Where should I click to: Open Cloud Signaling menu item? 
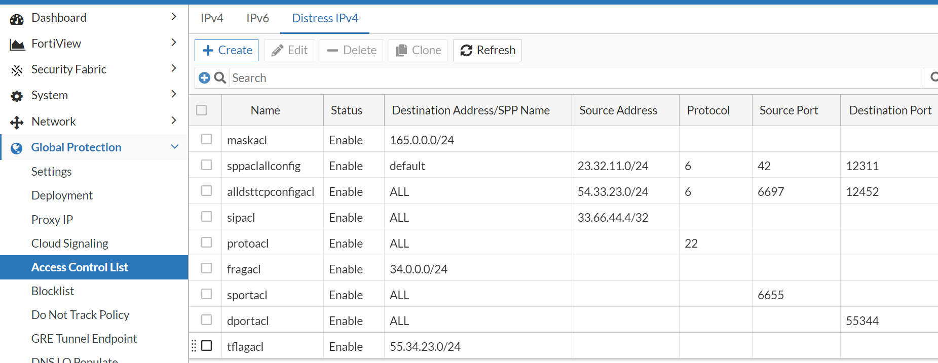70,244
